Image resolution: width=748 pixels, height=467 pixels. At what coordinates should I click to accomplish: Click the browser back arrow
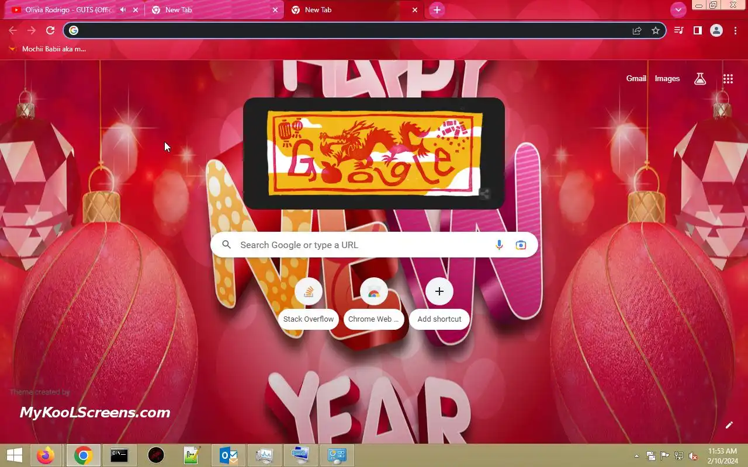click(13, 30)
